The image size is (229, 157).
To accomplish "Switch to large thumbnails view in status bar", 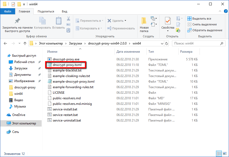I will 224,154.
